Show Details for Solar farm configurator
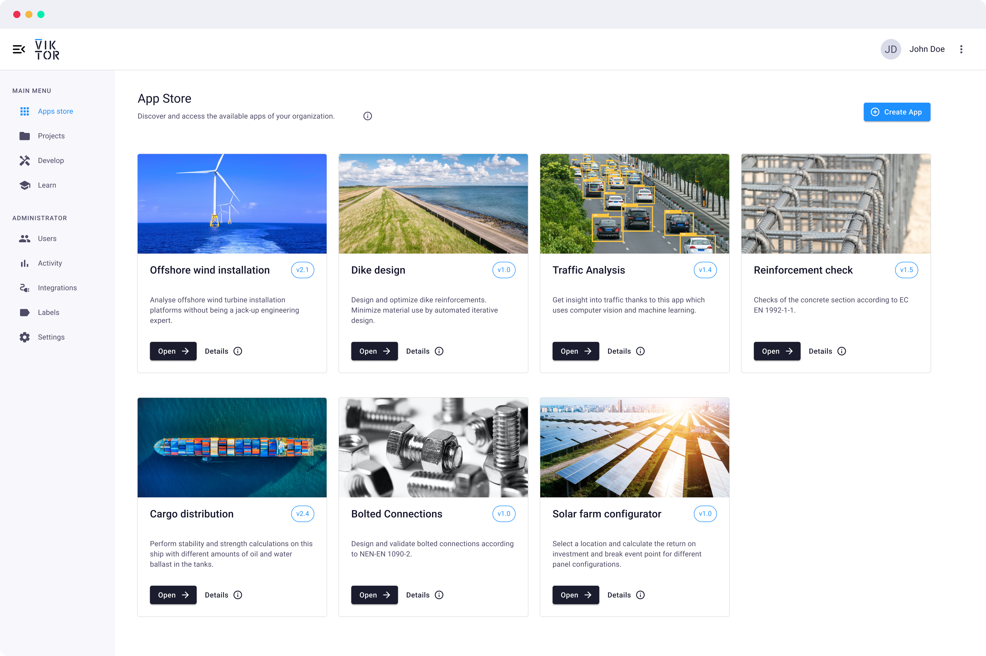 [x=625, y=595]
